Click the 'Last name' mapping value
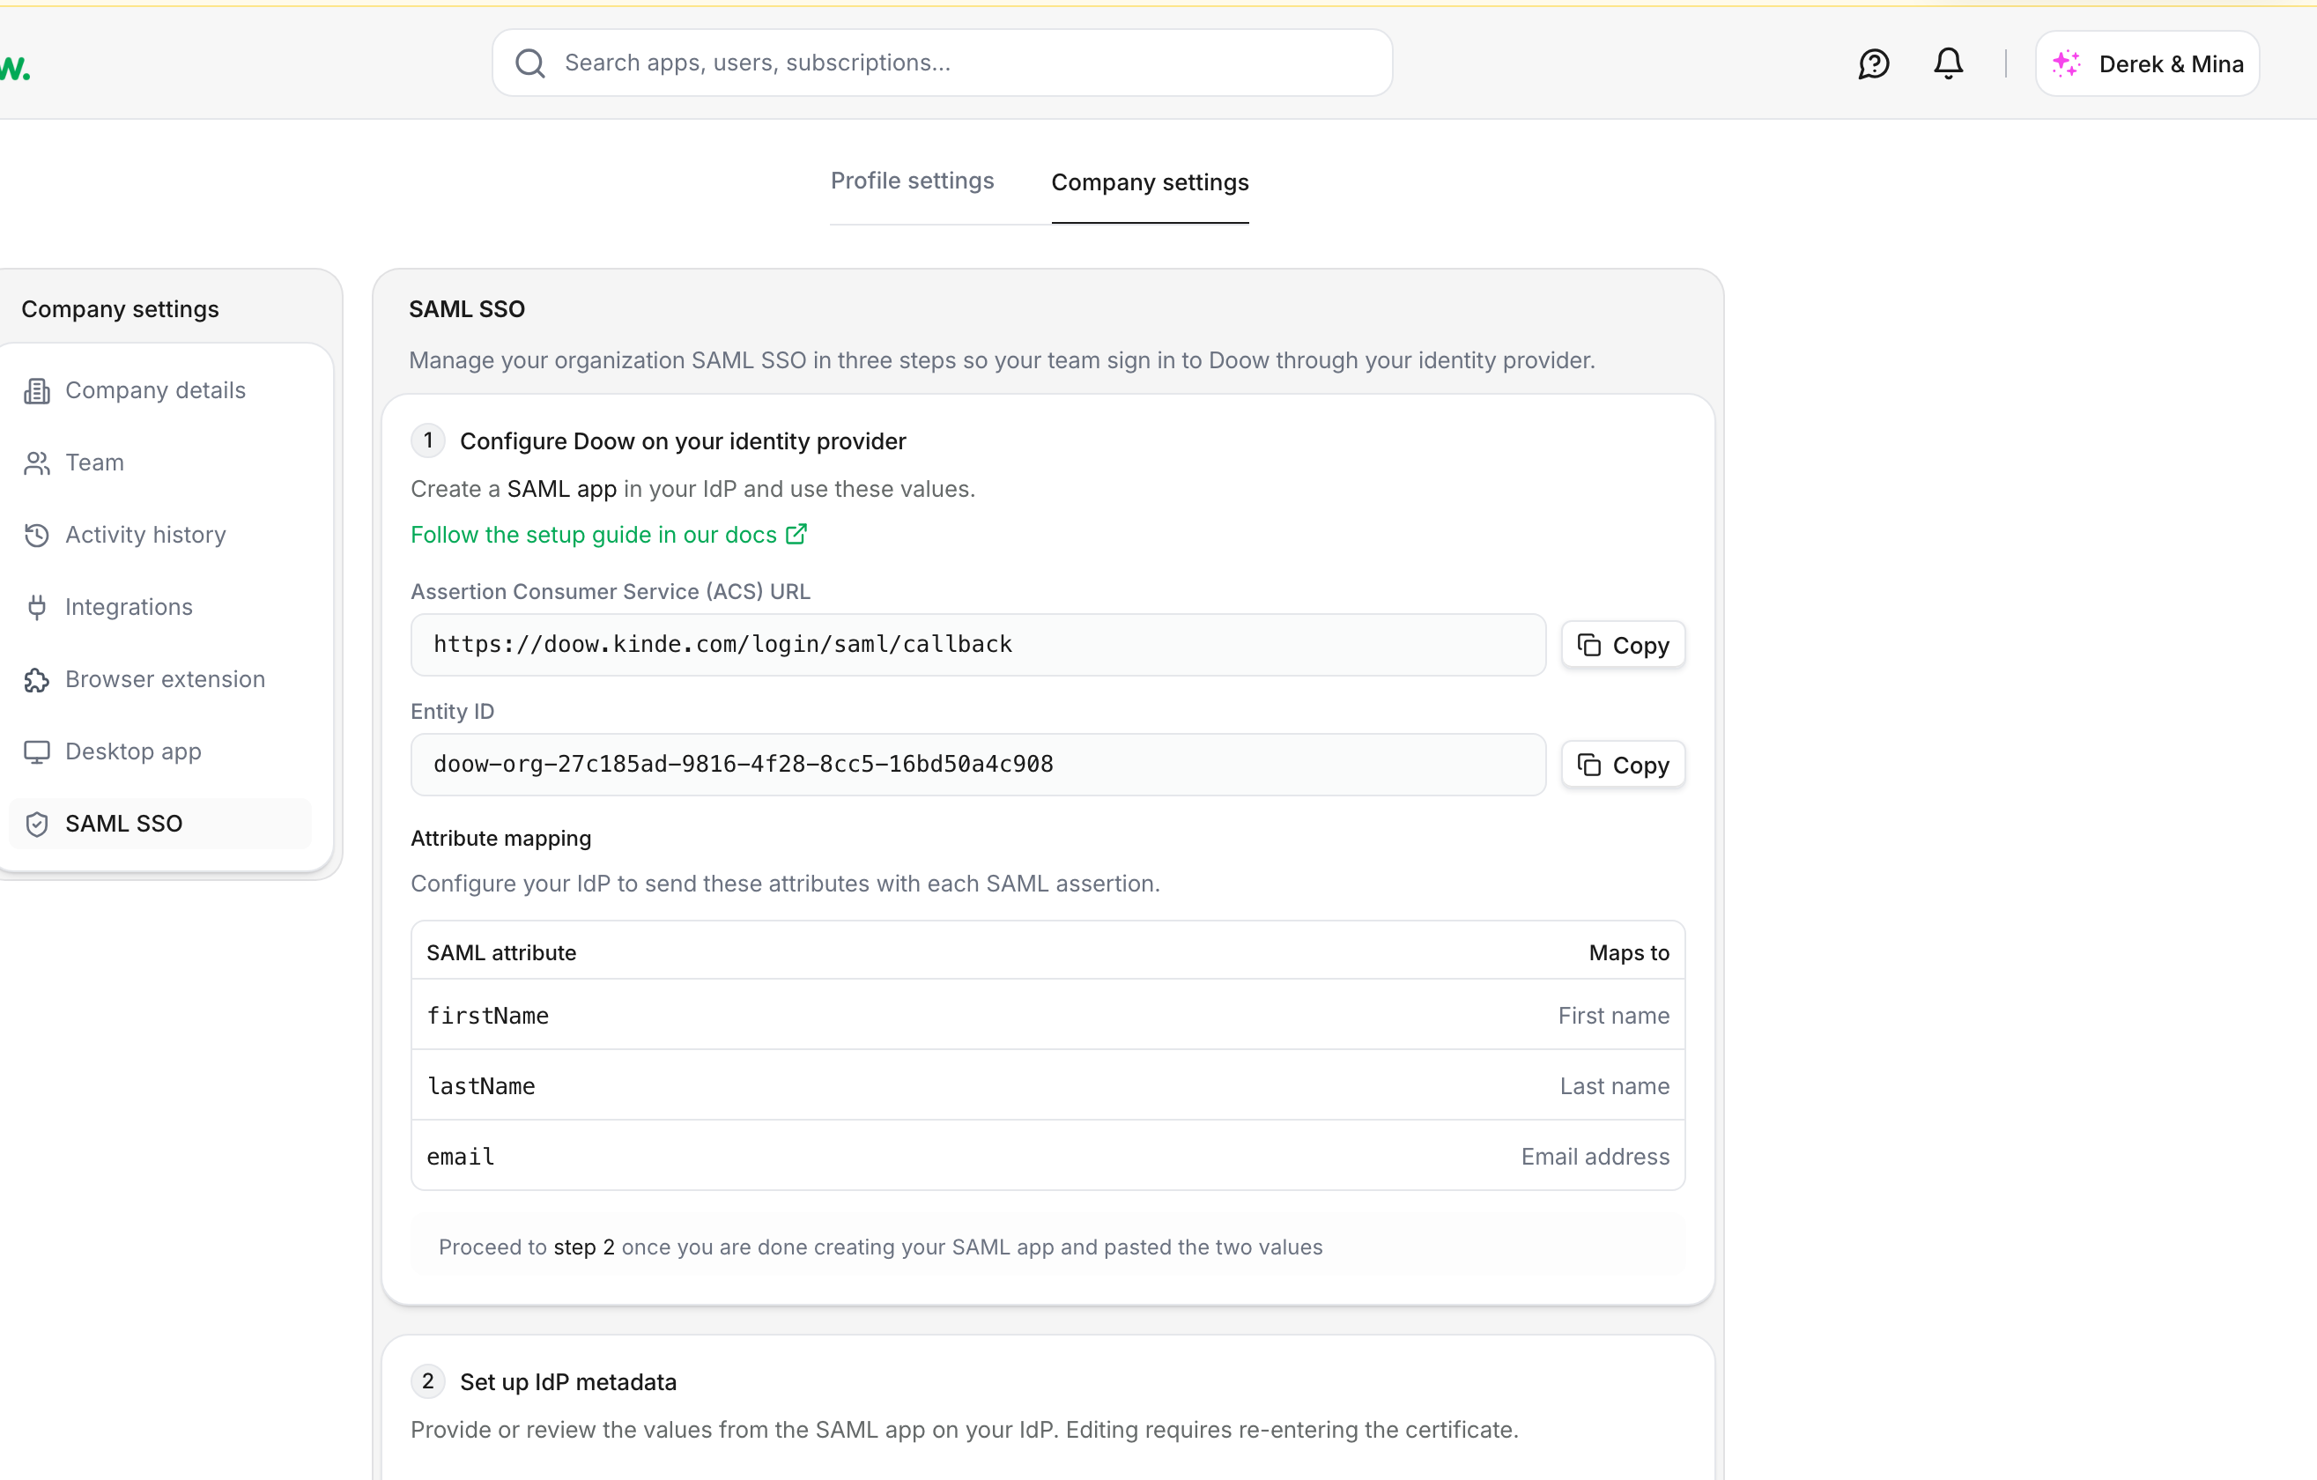Image resolution: width=2317 pixels, height=1480 pixels. 1615,1086
